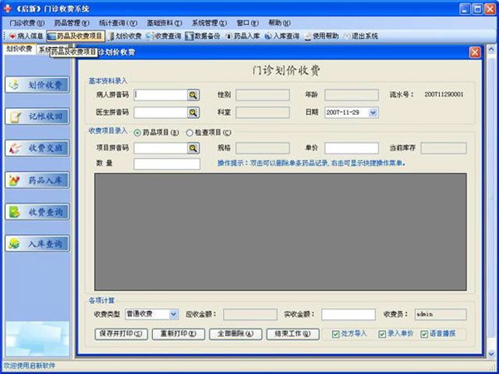The height and width of the screenshot is (374, 499).
Task: Click scroll-down arrow of main window scrollbar
Action: click(x=492, y=354)
